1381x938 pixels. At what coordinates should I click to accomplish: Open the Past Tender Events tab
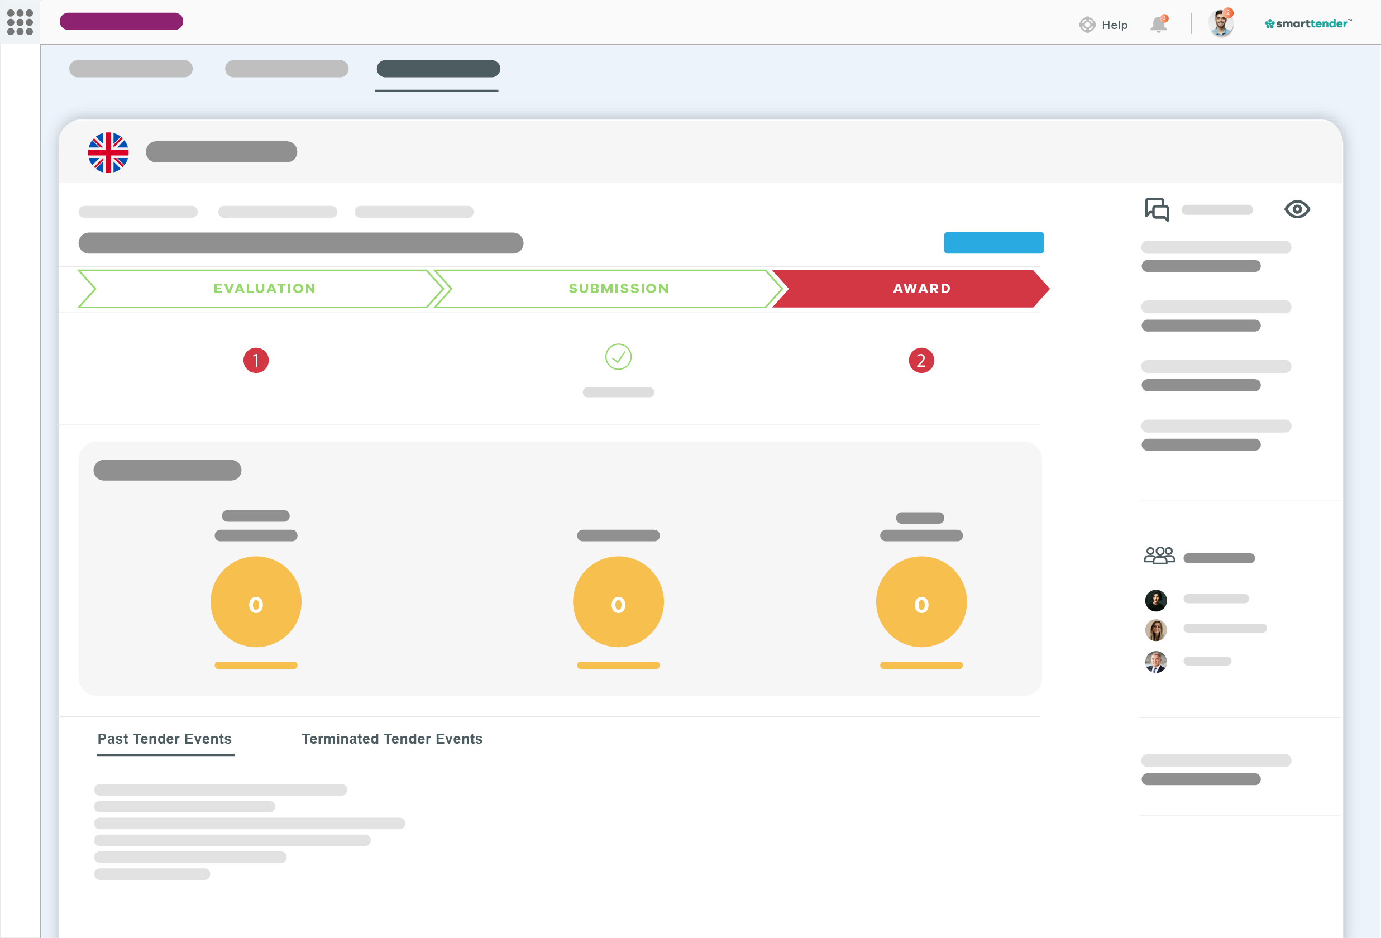[165, 739]
